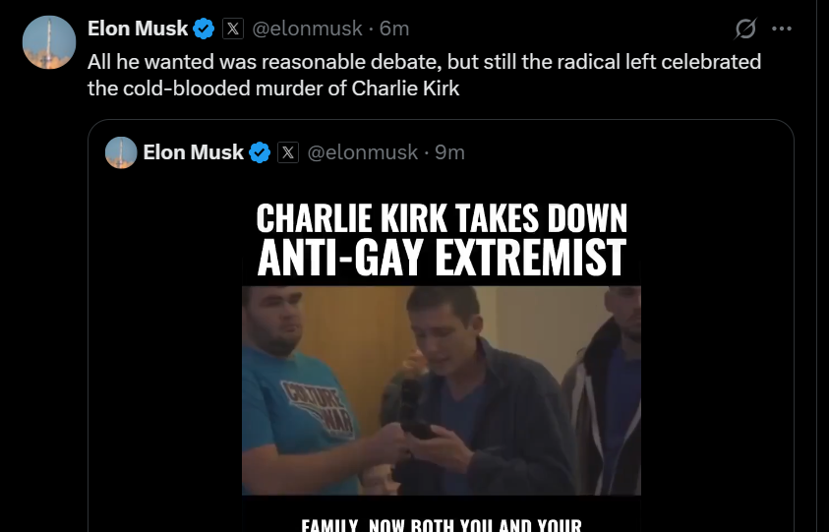Open the @elonmusk handle on the main post
This screenshot has width=829, height=532.
click(x=307, y=29)
